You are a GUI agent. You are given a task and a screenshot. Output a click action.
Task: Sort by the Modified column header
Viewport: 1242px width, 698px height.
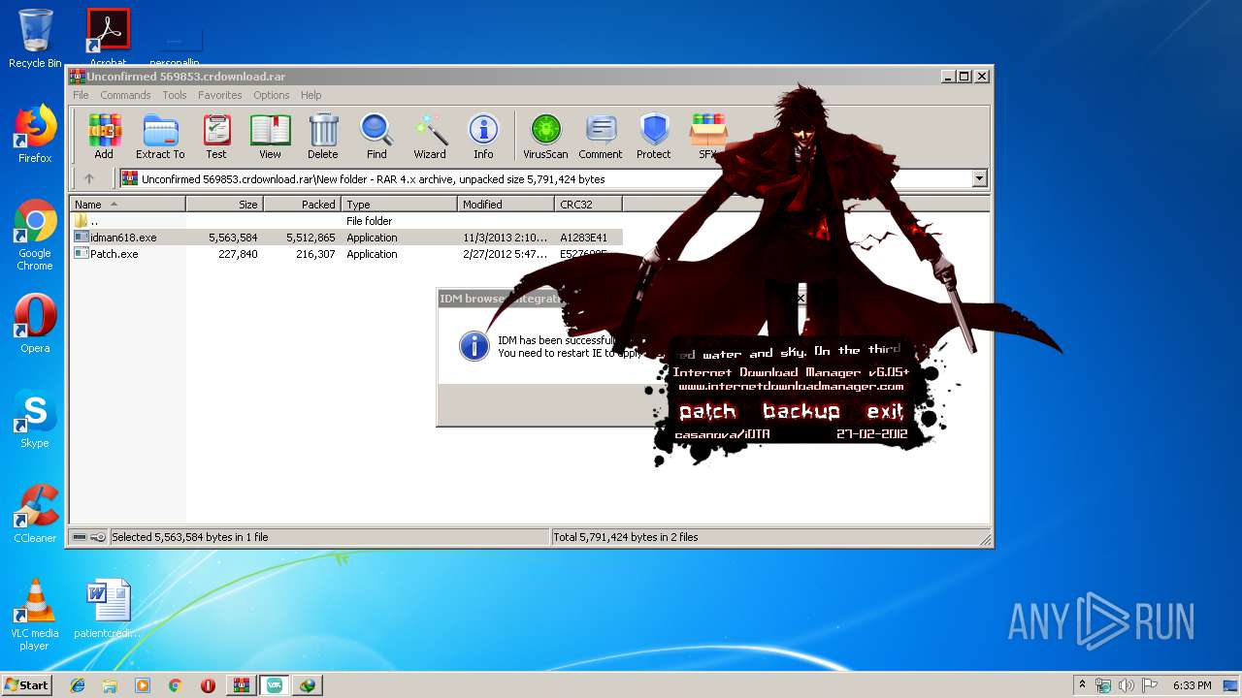pyautogui.click(x=506, y=205)
